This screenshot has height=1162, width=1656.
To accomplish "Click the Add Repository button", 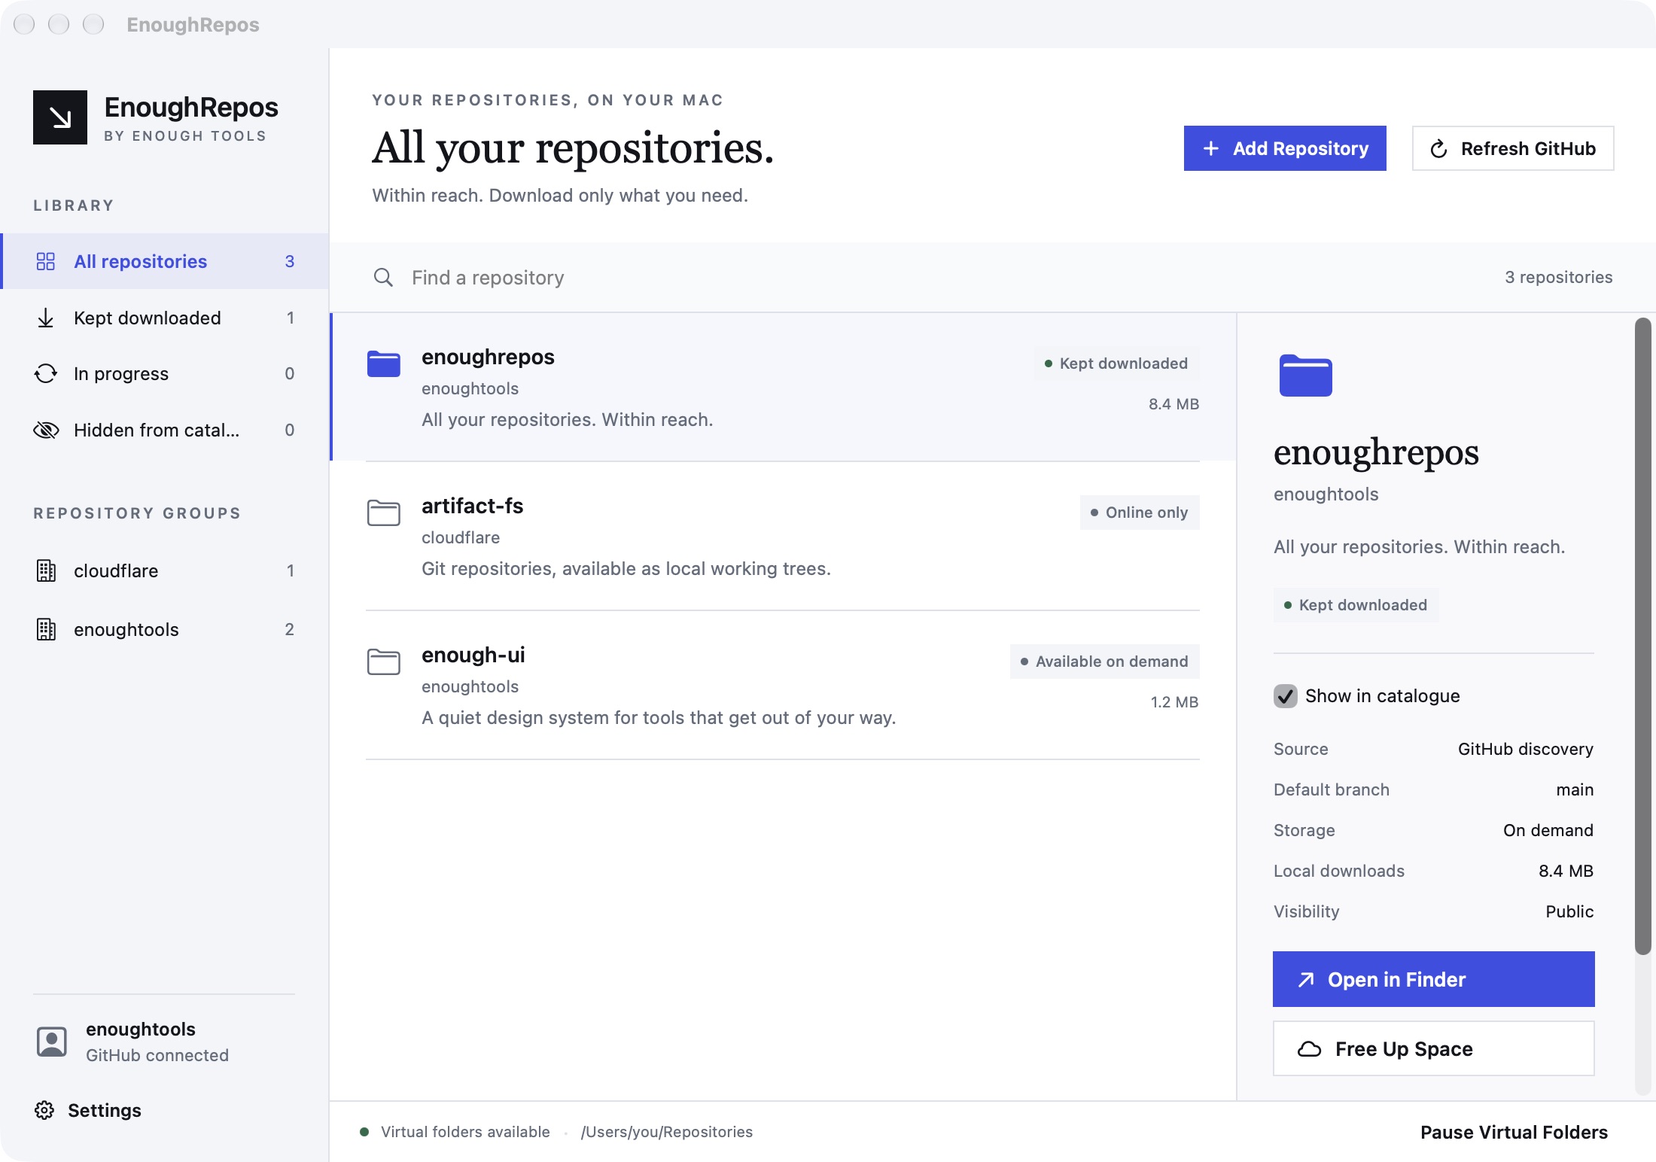I will 1285,148.
